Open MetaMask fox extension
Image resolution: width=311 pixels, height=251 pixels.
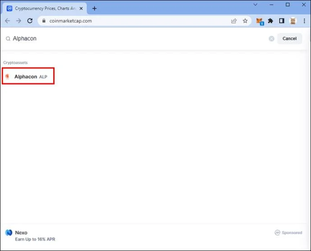pos(260,21)
